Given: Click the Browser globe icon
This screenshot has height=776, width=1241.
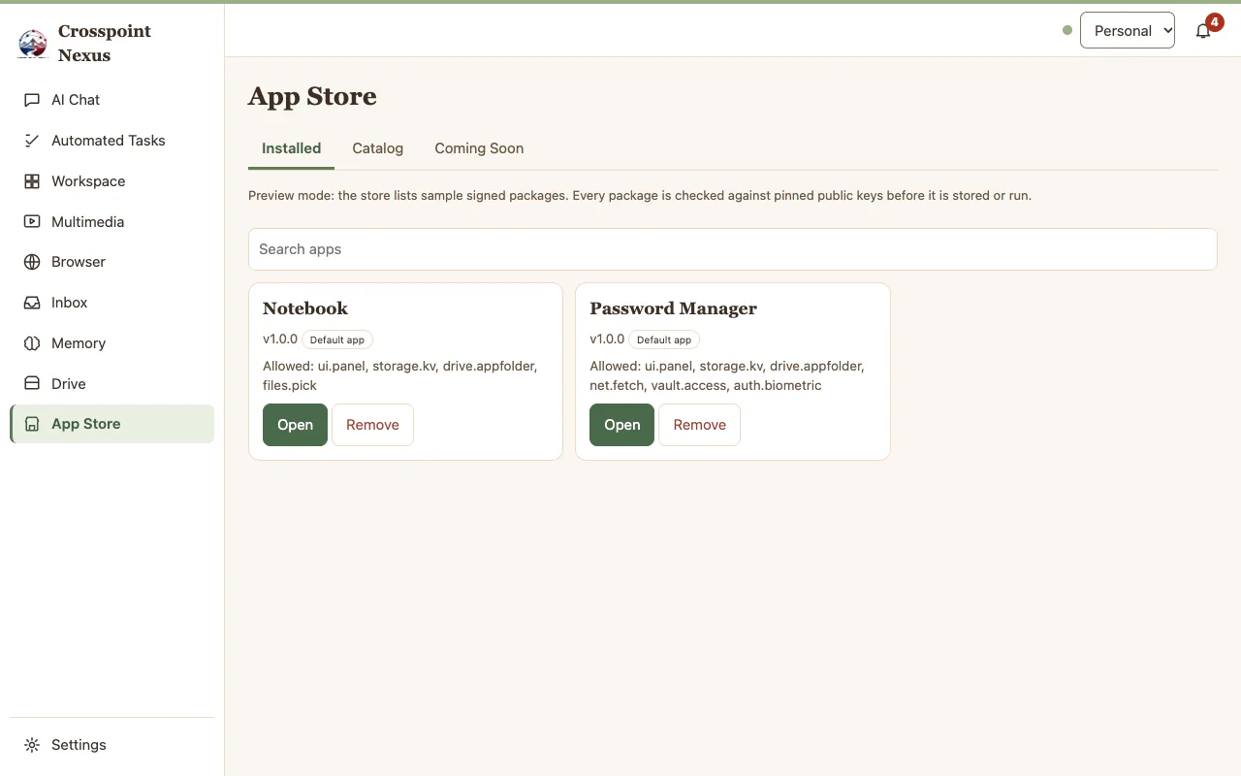Looking at the screenshot, I should [x=32, y=262].
